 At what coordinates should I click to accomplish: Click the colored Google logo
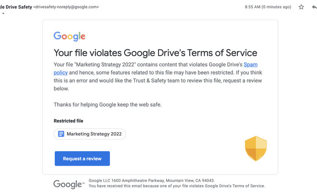pyautogui.click(x=70, y=36)
